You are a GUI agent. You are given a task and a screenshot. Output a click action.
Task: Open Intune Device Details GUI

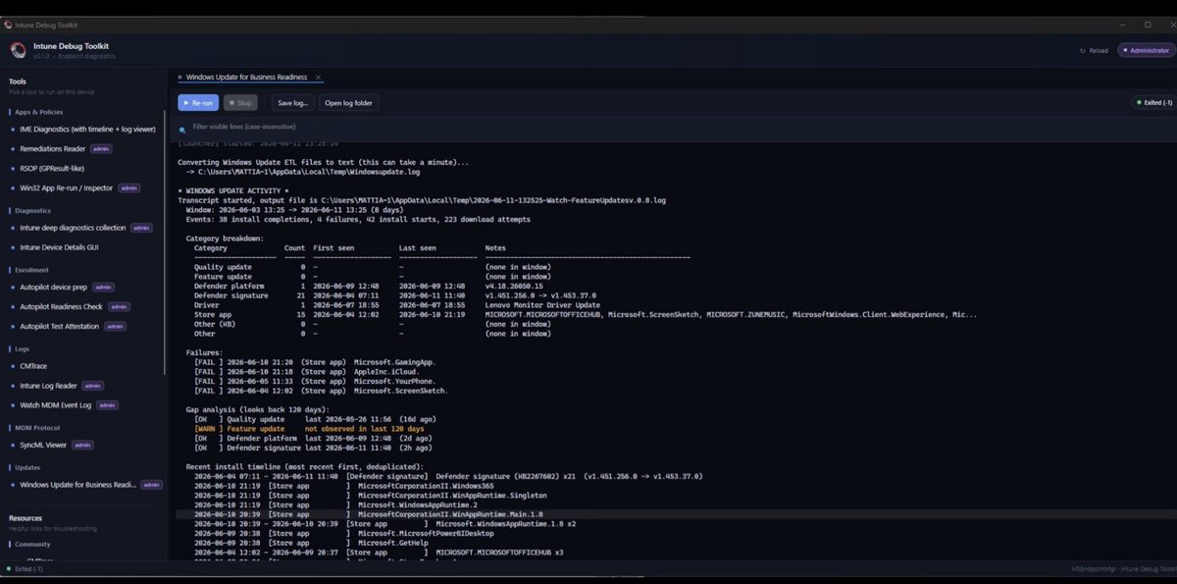pyautogui.click(x=59, y=247)
